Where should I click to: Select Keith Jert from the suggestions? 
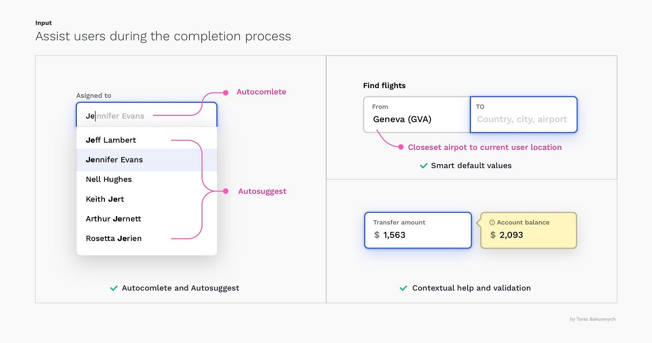point(105,199)
